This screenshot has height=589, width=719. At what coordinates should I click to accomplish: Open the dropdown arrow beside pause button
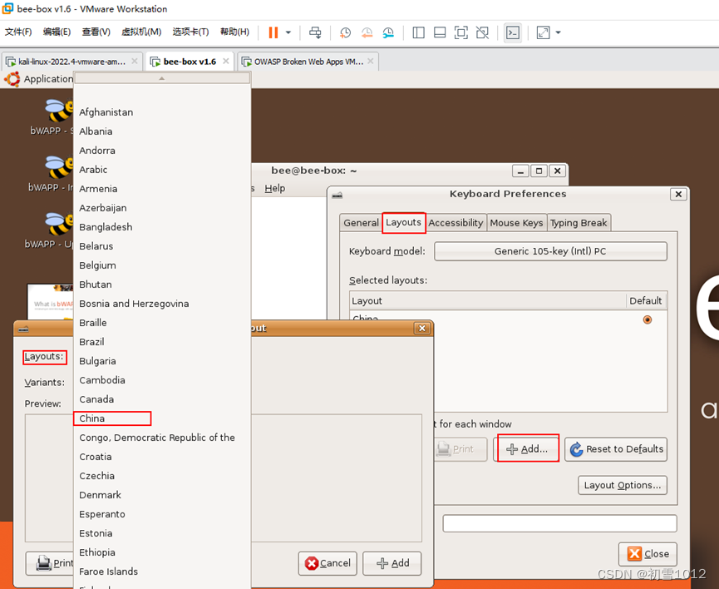click(x=288, y=32)
